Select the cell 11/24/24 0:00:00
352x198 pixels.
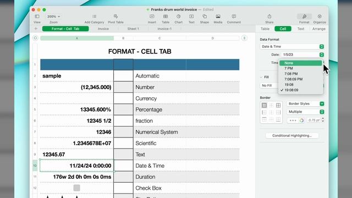point(77,166)
